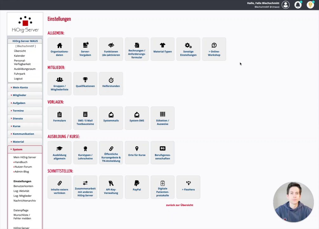Expand the Mitglieder menu section
The width and height of the screenshot is (319, 229).
(25, 95)
